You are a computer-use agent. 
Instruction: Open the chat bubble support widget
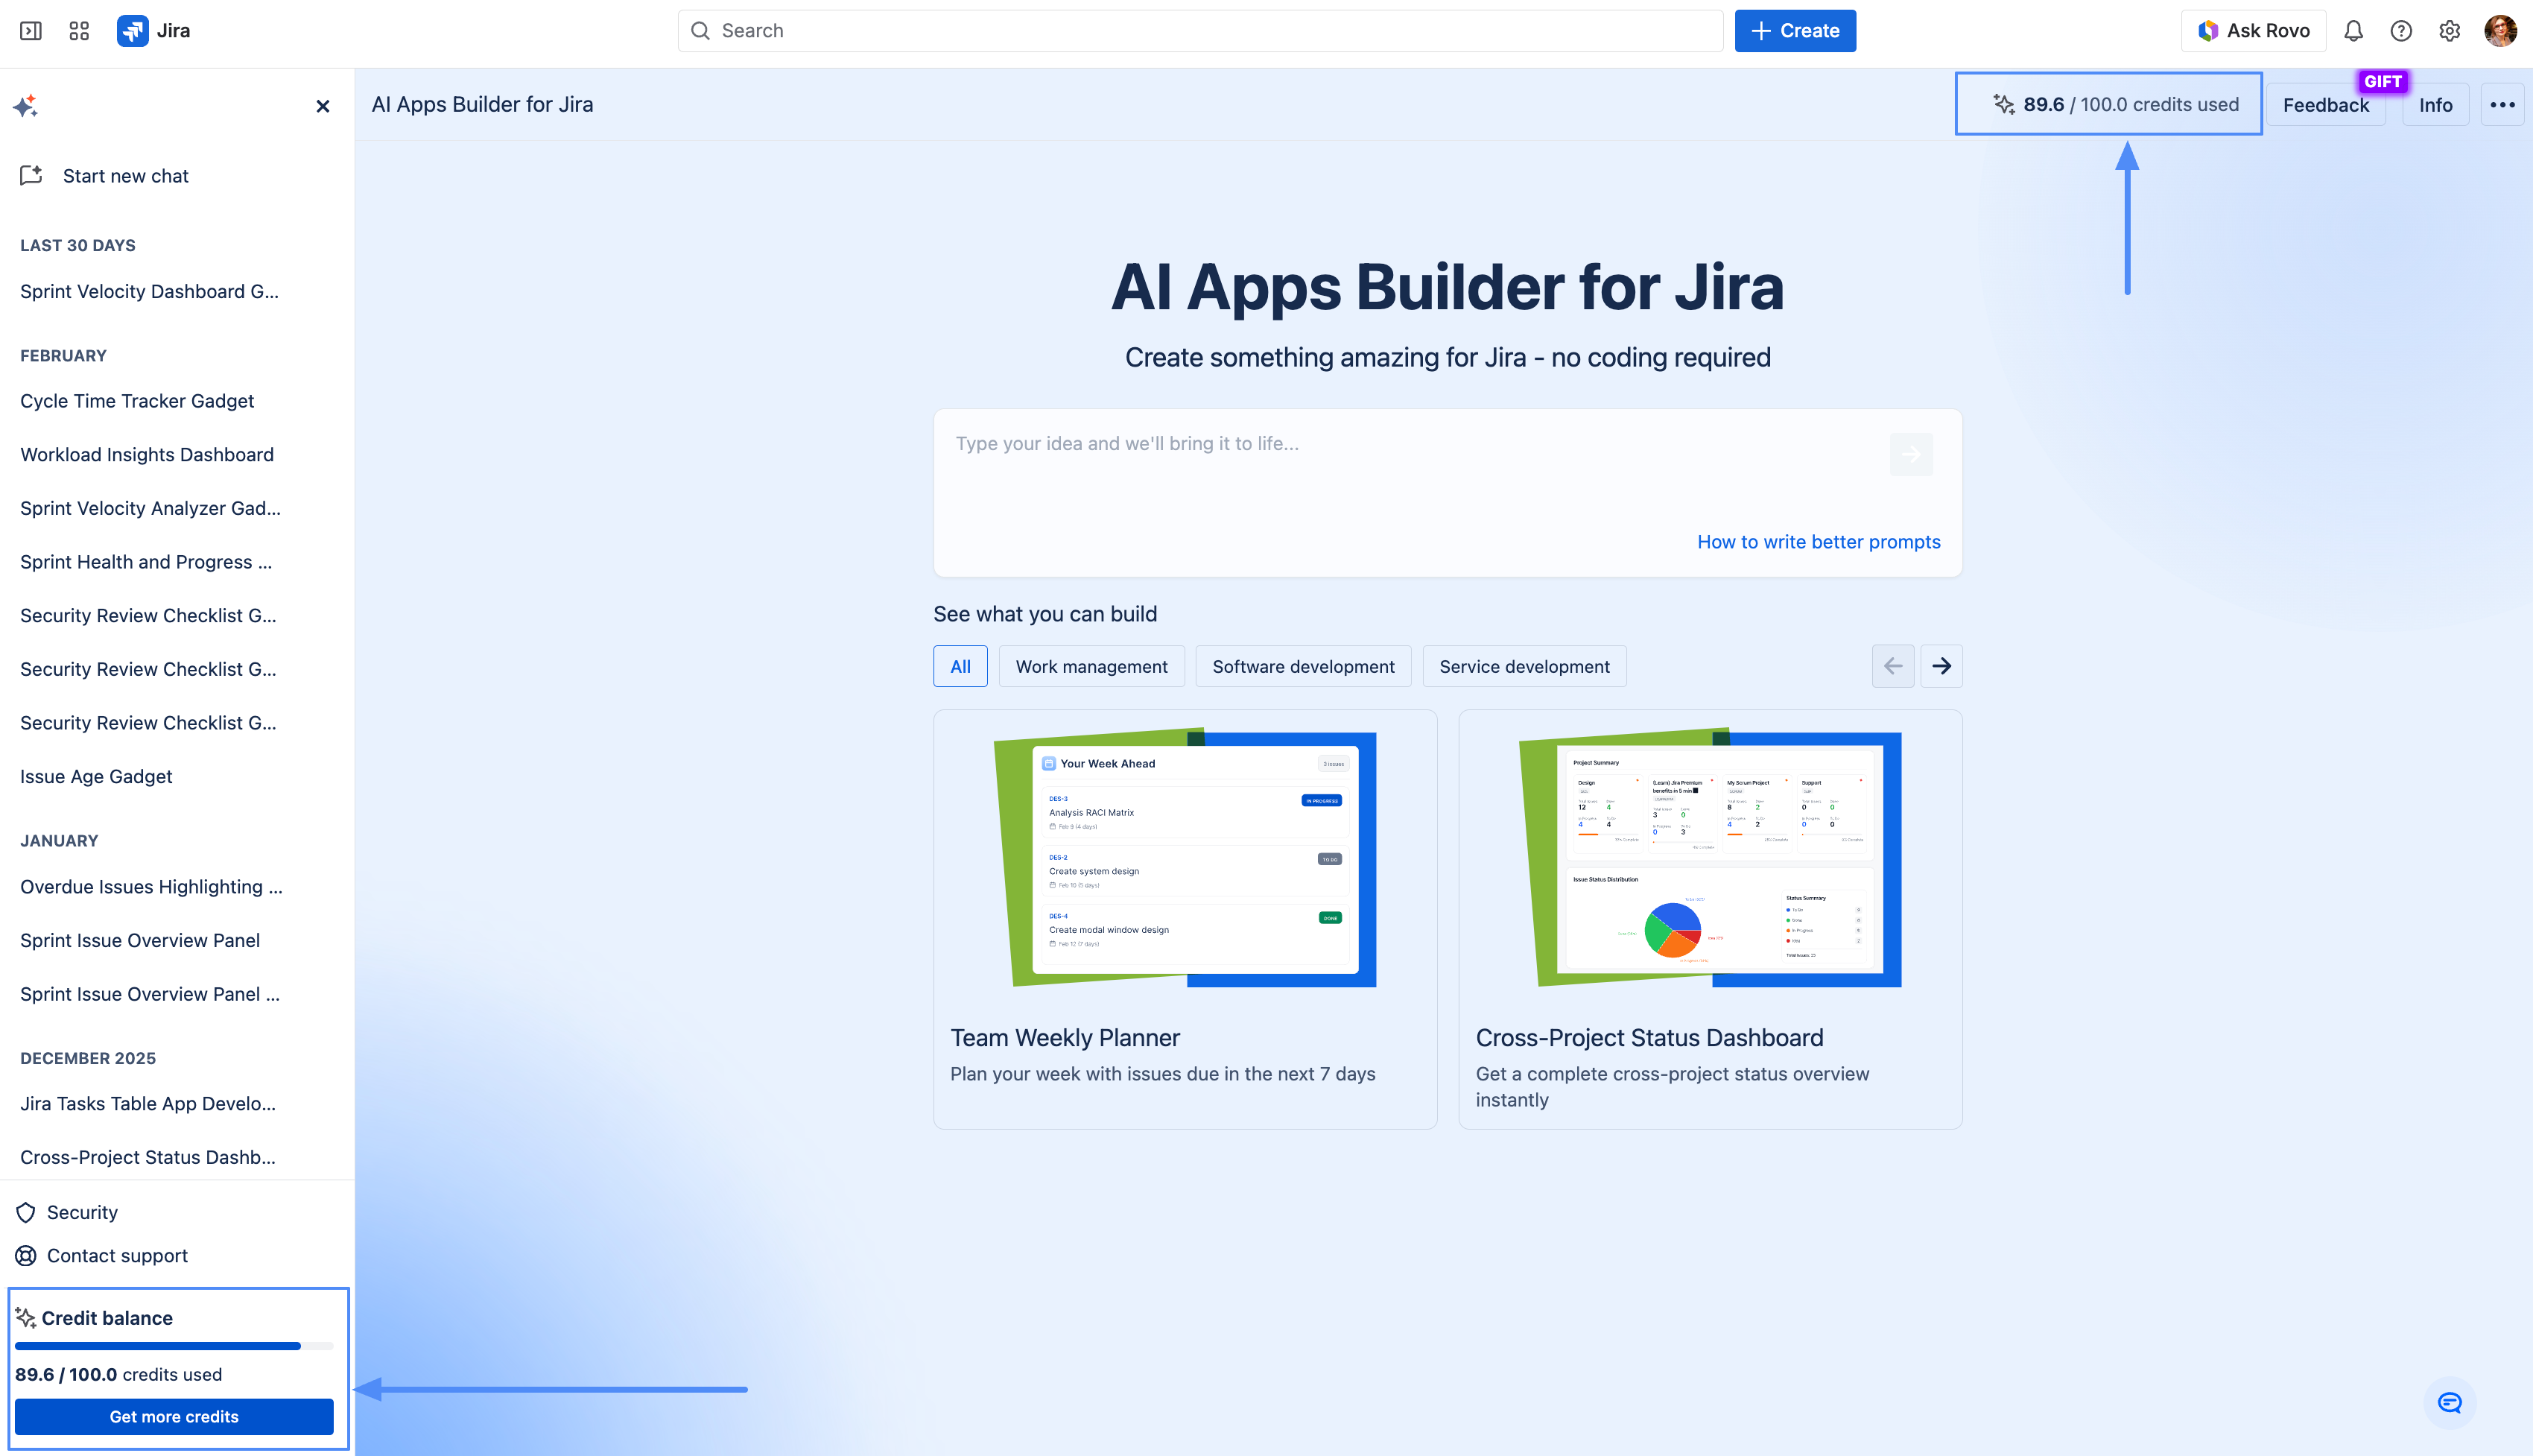tap(2449, 1402)
